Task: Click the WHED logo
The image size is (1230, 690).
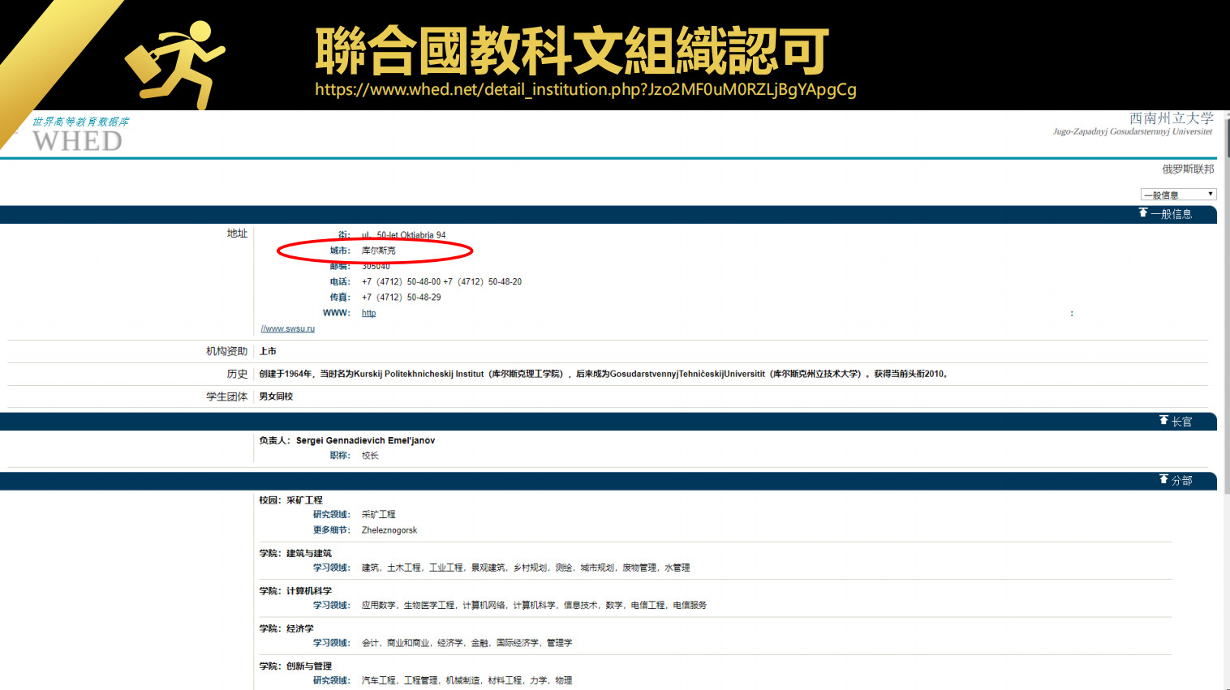Action: pos(77,141)
